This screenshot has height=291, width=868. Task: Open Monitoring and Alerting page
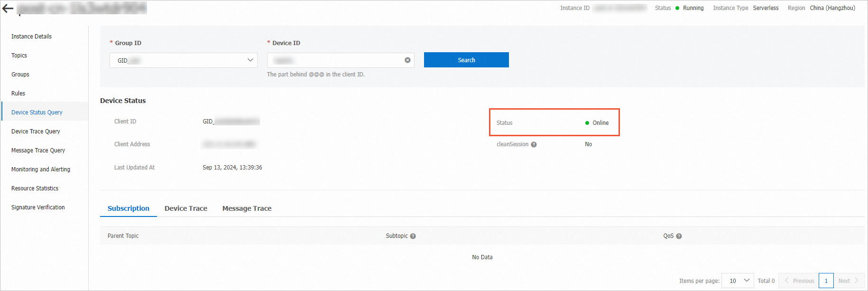41,169
